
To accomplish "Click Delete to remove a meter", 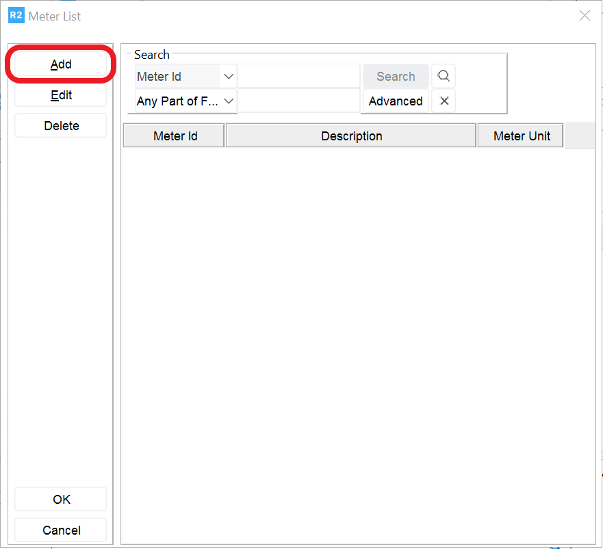I will pos(60,125).
